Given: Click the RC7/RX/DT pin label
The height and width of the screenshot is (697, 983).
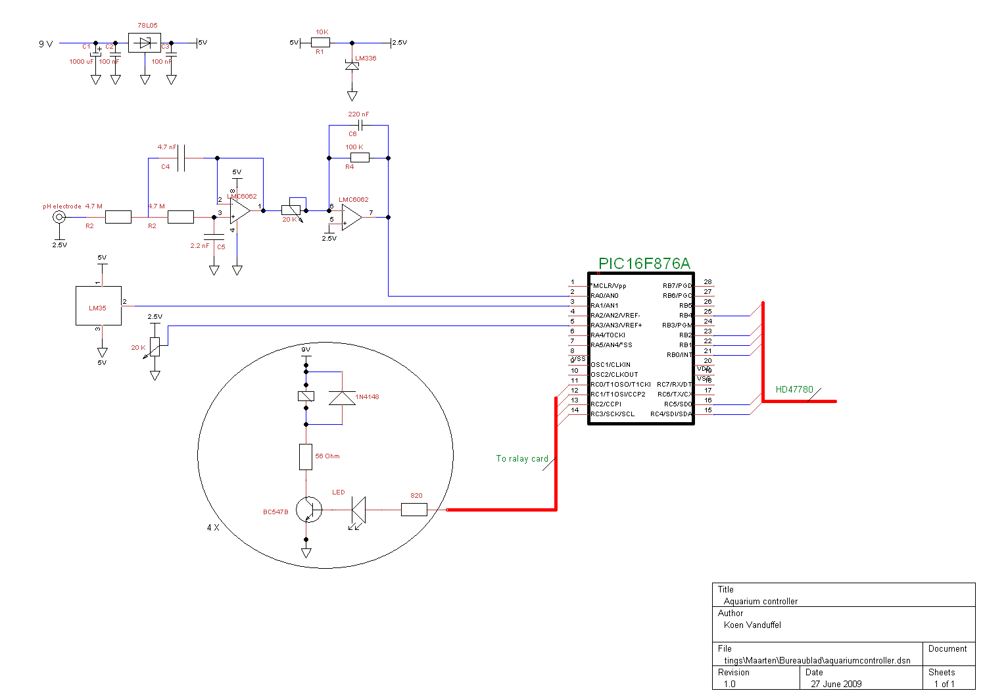Looking at the screenshot, I should click(x=675, y=385).
